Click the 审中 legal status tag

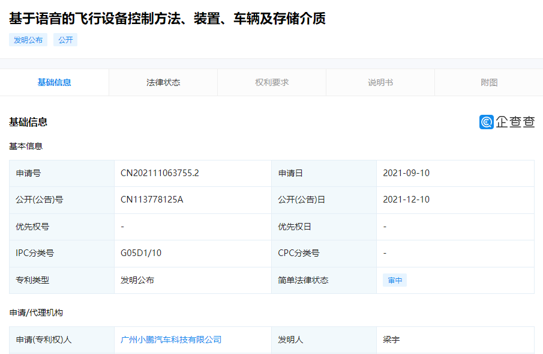tap(394, 280)
